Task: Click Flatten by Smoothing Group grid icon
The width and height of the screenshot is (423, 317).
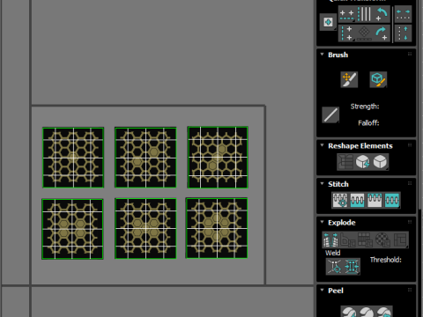Action: click(x=365, y=240)
